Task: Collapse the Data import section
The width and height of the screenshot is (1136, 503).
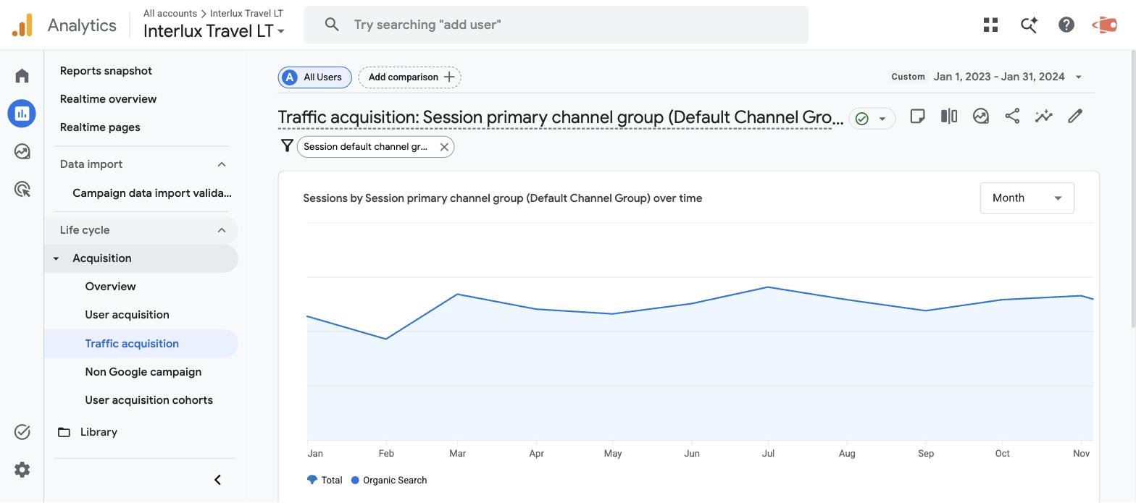Action: coord(222,164)
